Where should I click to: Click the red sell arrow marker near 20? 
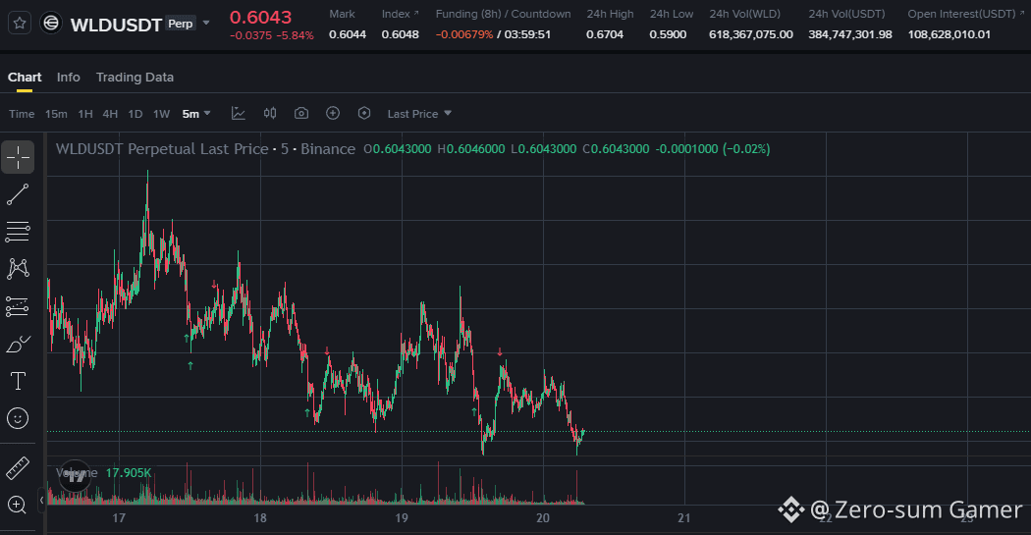pyautogui.click(x=500, y=353)
